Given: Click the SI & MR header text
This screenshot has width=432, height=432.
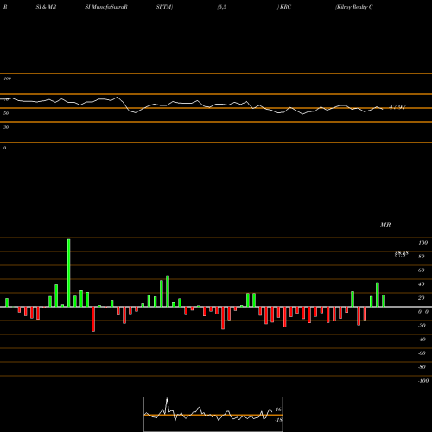Looking at the screenshot, I should (46, 7).
